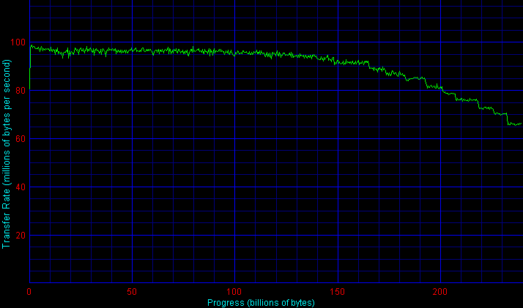Click the 200 label on progress axis
Image resolution: width=523 pixels, height=308 pixels.
(440, 292)
